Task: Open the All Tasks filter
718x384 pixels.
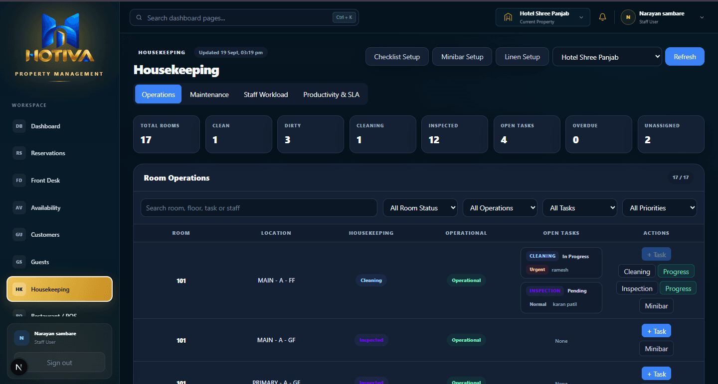Action: pyautogui.click(x=579, y=208)
